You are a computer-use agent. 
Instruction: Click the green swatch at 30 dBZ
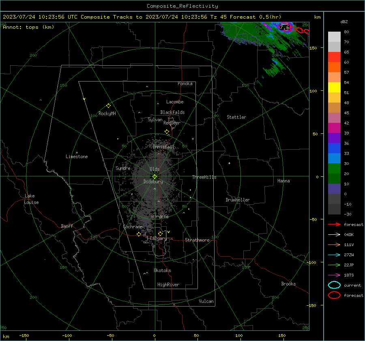(x=334, y=168)
